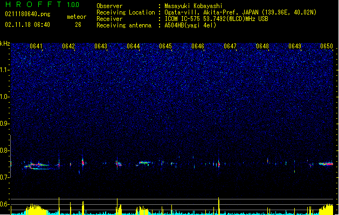
Task: Click the 0650 time marker
Action: 327,46
